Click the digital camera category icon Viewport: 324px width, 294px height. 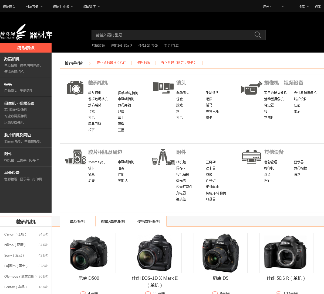[x=75, y=88]
